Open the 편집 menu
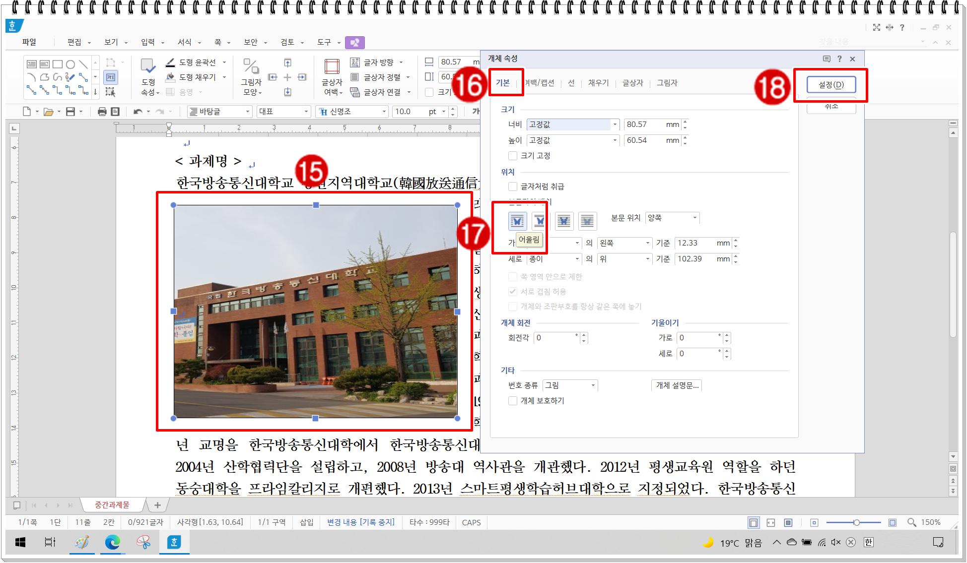 (x=74, y=43)
